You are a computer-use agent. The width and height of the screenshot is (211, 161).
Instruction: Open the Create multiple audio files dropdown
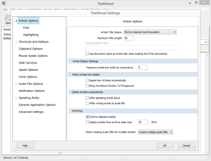tap(155, 132)
